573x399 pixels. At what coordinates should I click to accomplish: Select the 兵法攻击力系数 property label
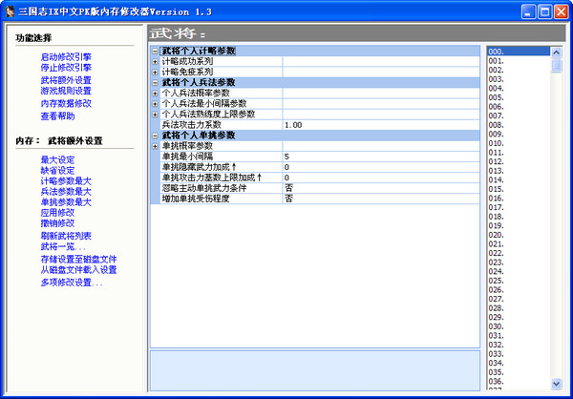192,125
